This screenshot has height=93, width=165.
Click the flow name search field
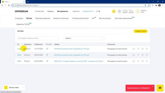[38, 38]
